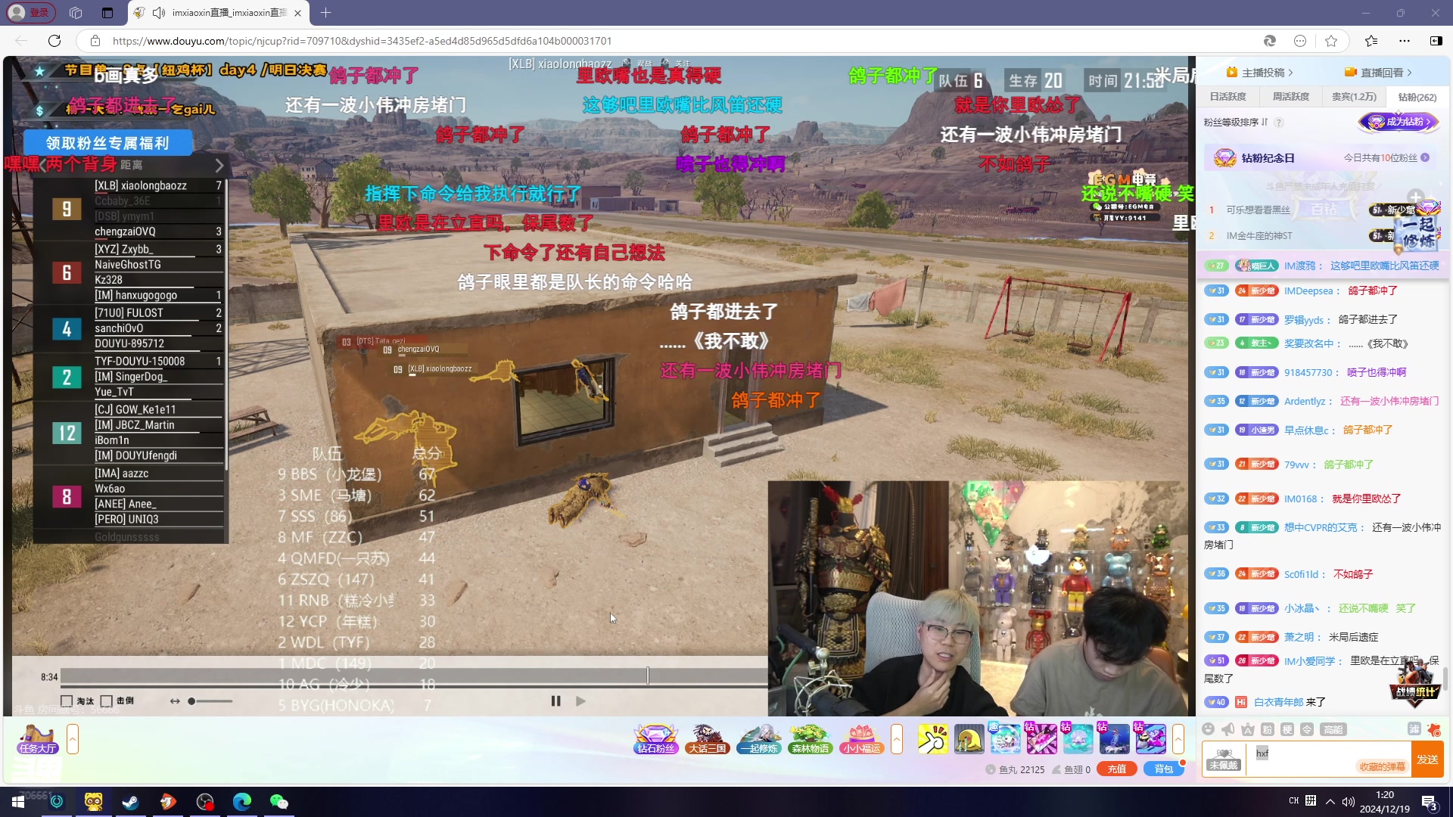1453x817 pixels.
Task: Switch to the 贵宾(1.2万) tab
Action: pos(1354,97)
